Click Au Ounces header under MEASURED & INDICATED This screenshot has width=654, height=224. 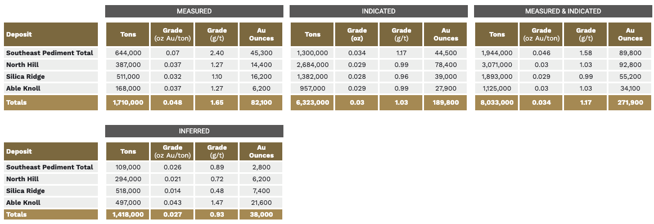(630, 34)
